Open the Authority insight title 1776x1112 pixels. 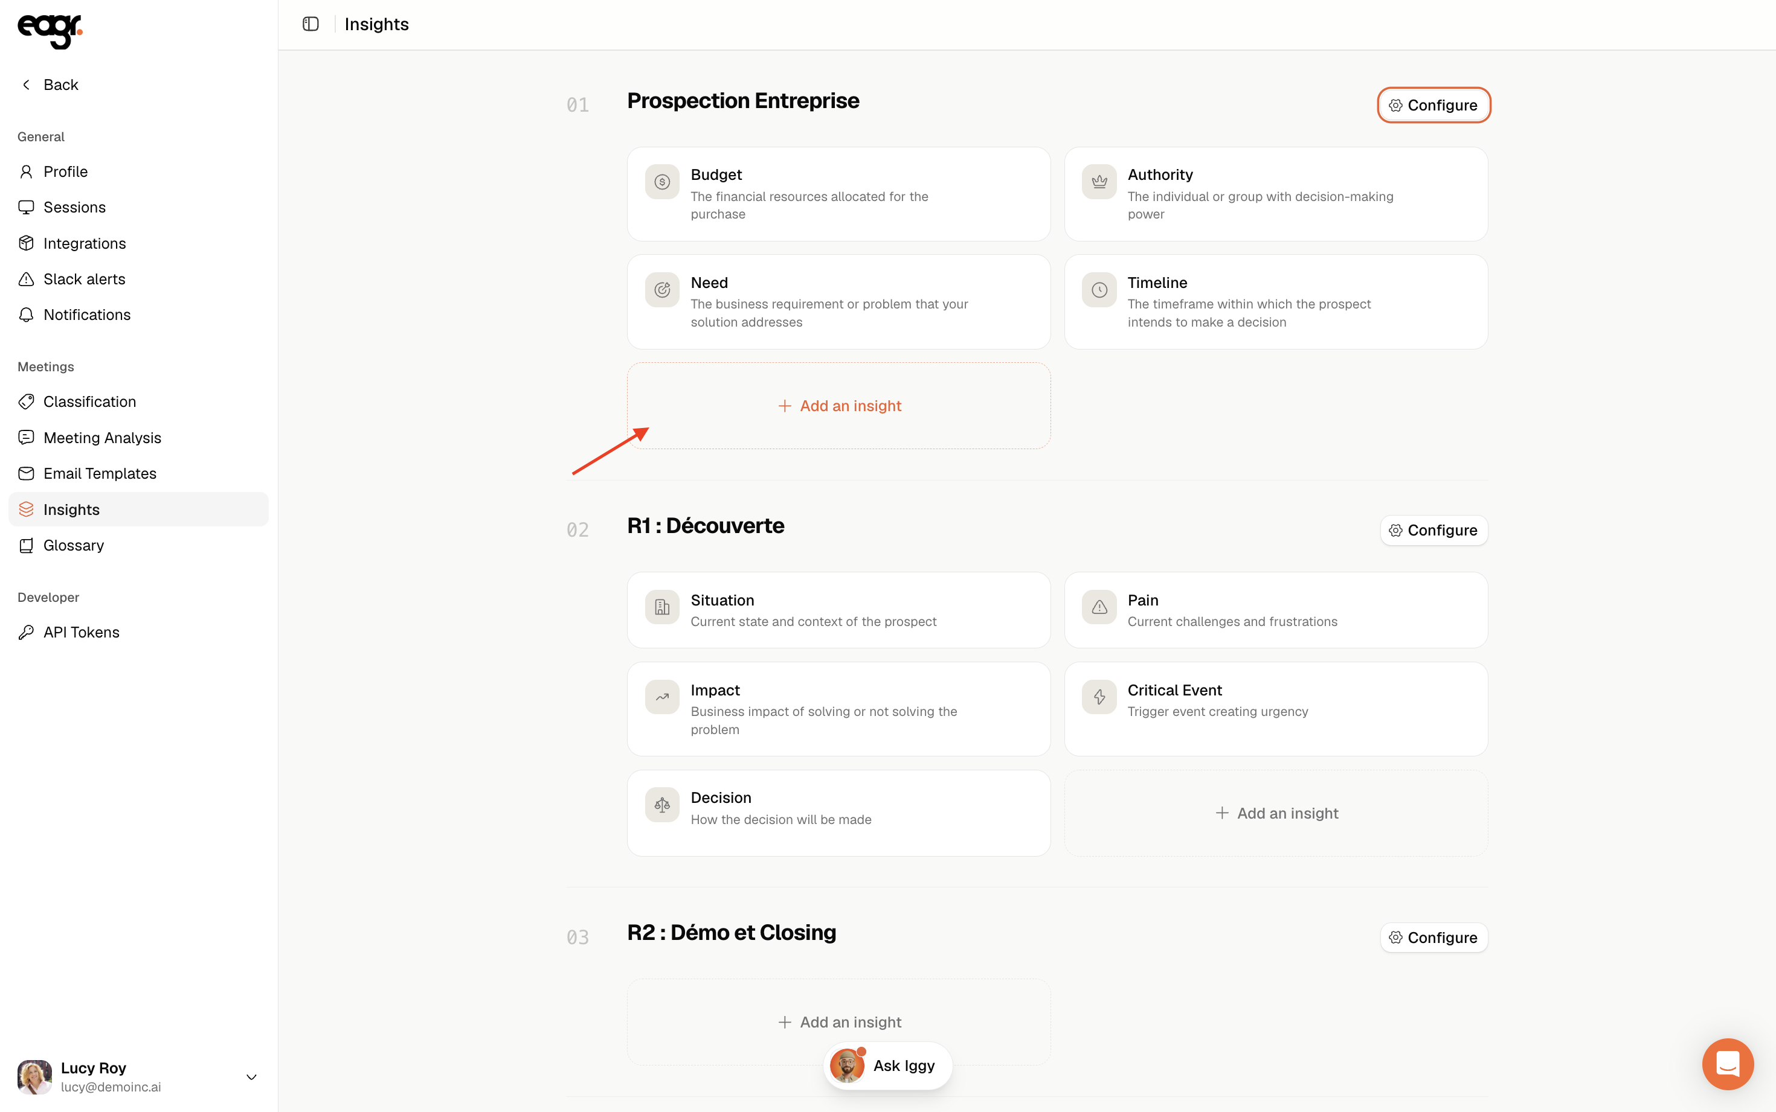pos(1160,175)
